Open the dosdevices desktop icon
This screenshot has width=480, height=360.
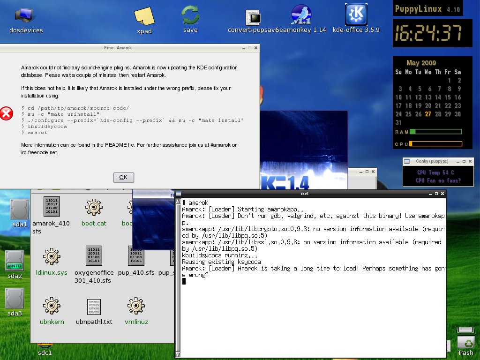pyautogui.click(x=24, y=15)
